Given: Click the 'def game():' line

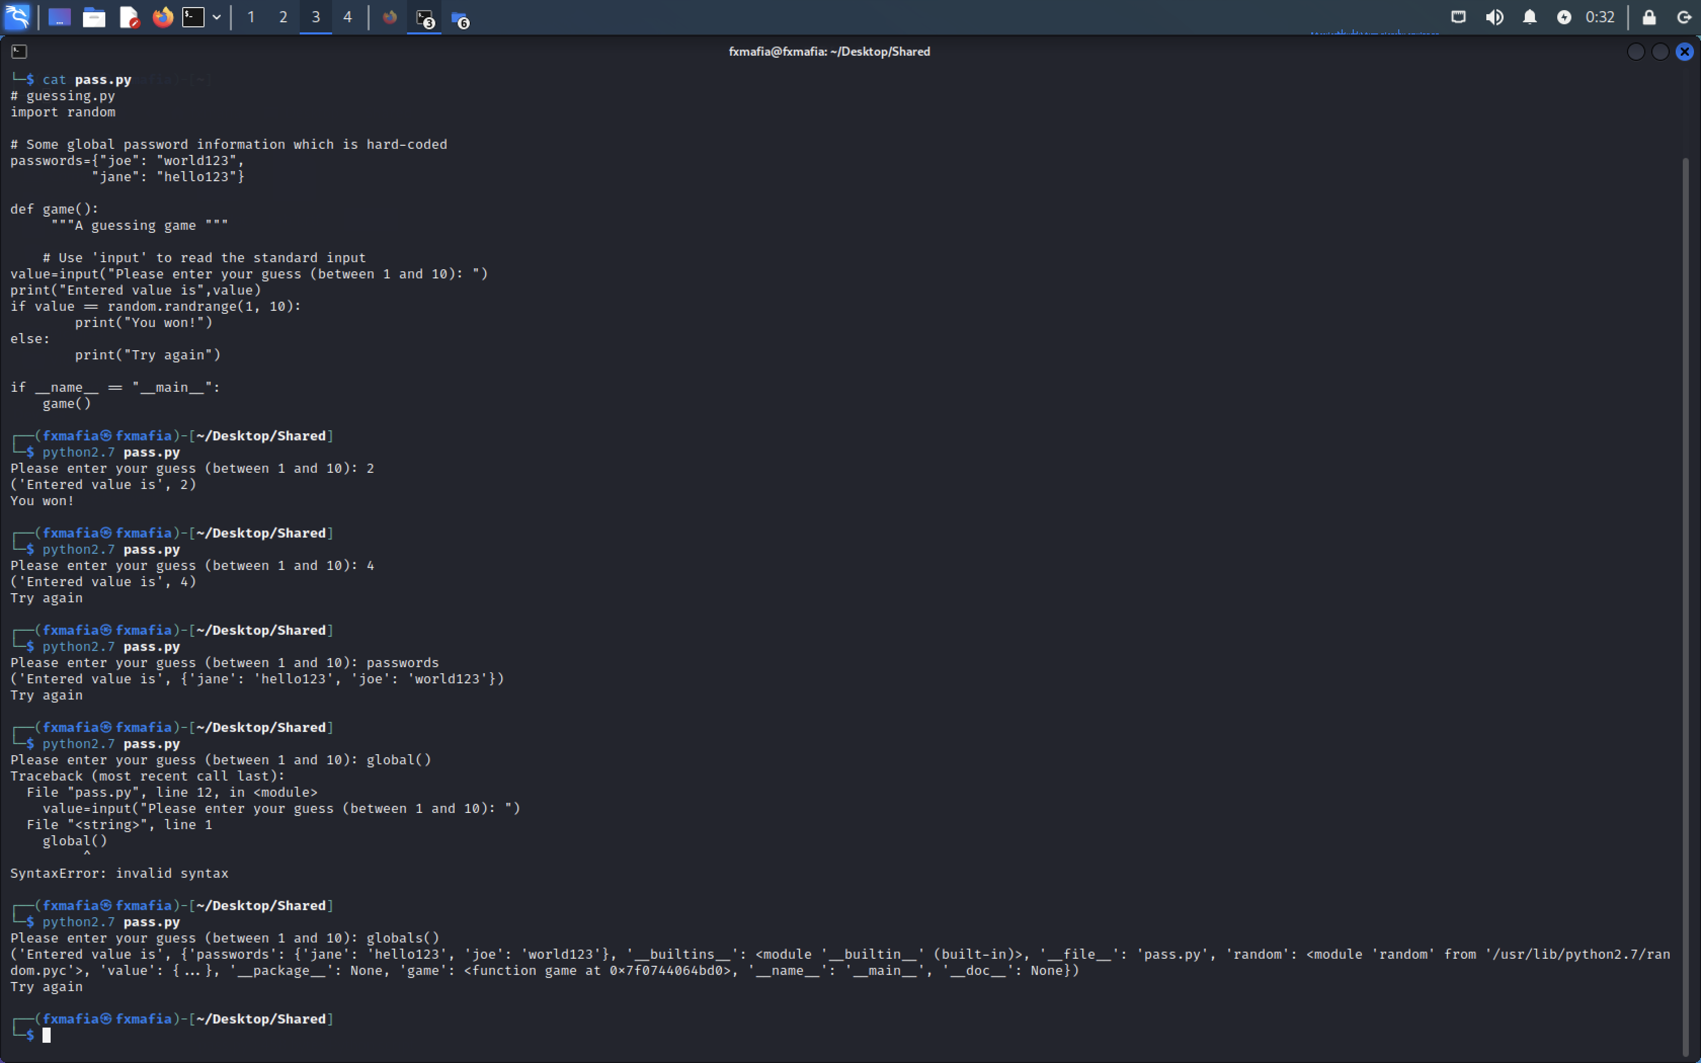Looking at the screenshot, I should pos(54,209).
